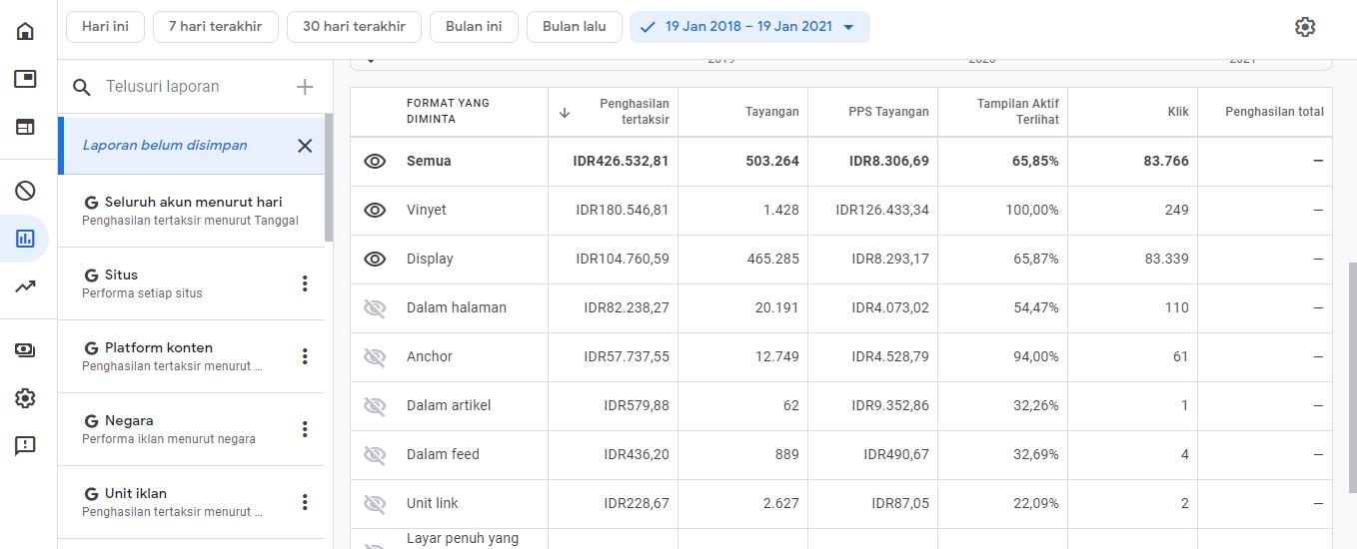Toggle visibility of Vinyet row
The width and height of the screenshot is (1357, 549).
pyautogui.click(x=375, y=210)
